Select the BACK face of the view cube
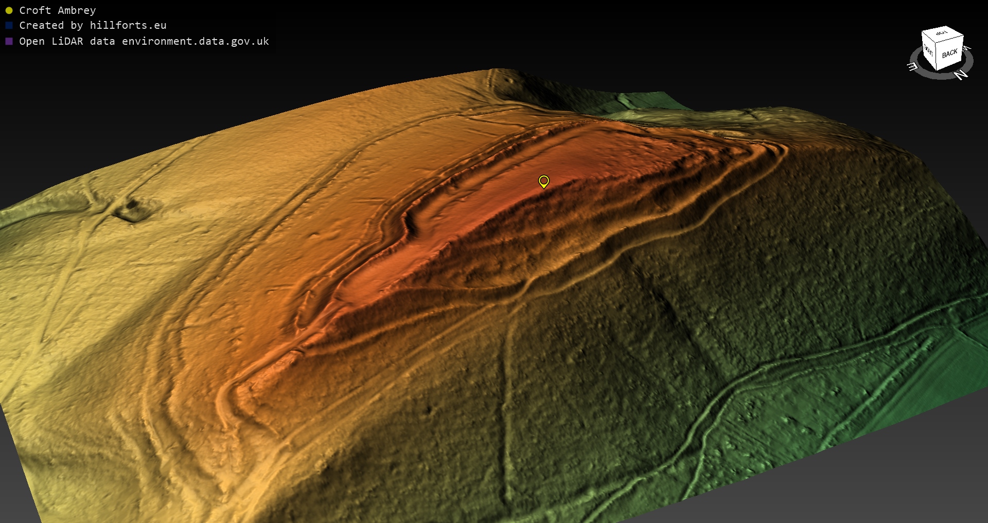The height and width of the screenshot is (523, 988). 949,53
